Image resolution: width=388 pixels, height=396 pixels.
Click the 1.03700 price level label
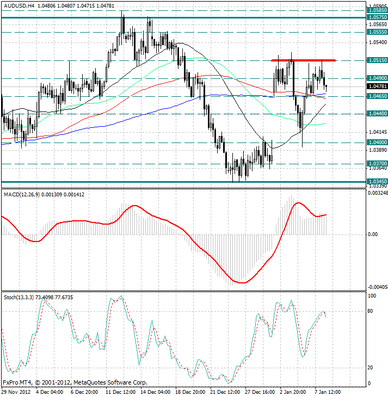pyautogui.click(x=377, y=163)
